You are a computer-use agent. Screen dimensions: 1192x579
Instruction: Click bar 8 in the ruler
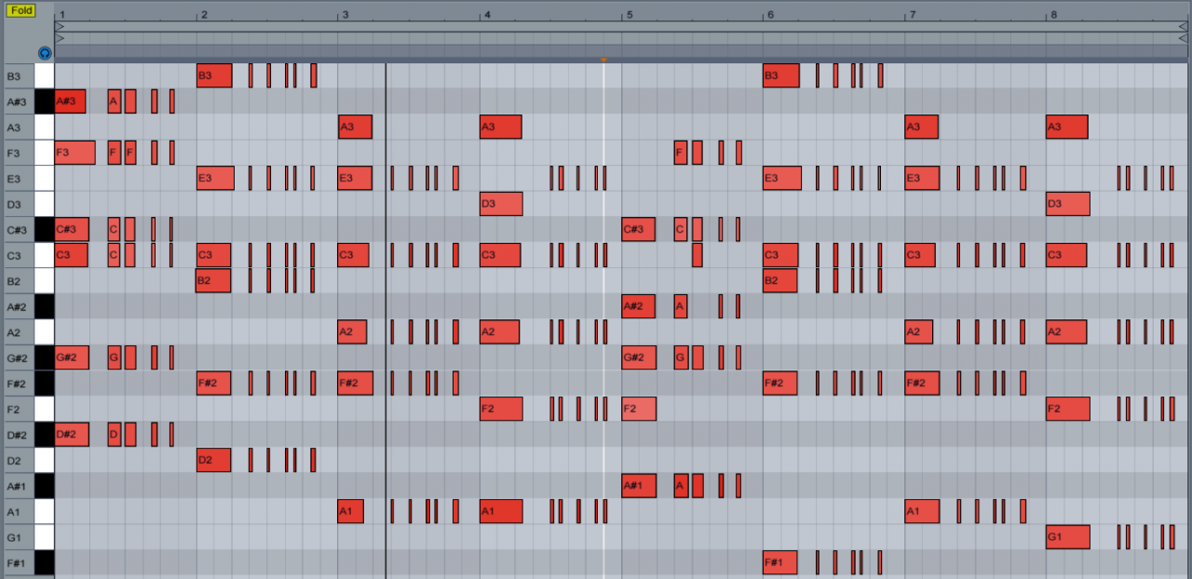pyautogui.click(x=1053, y=16)
